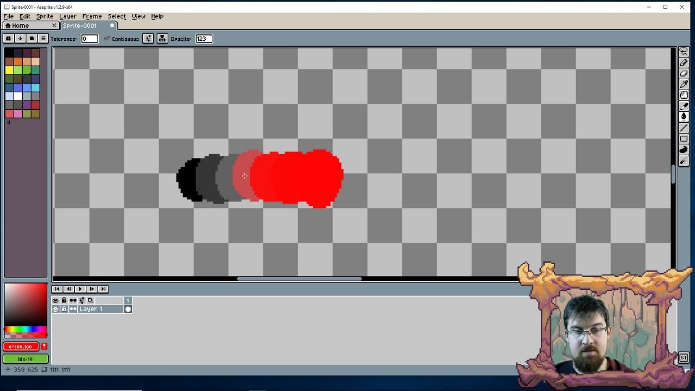Pick the yellow swatch in palette
The image size is (695, 391).
tap(9, 70)
